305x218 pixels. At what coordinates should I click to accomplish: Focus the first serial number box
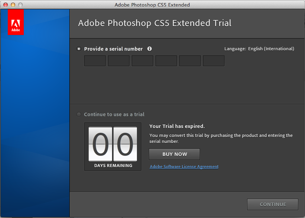point(95,61)
